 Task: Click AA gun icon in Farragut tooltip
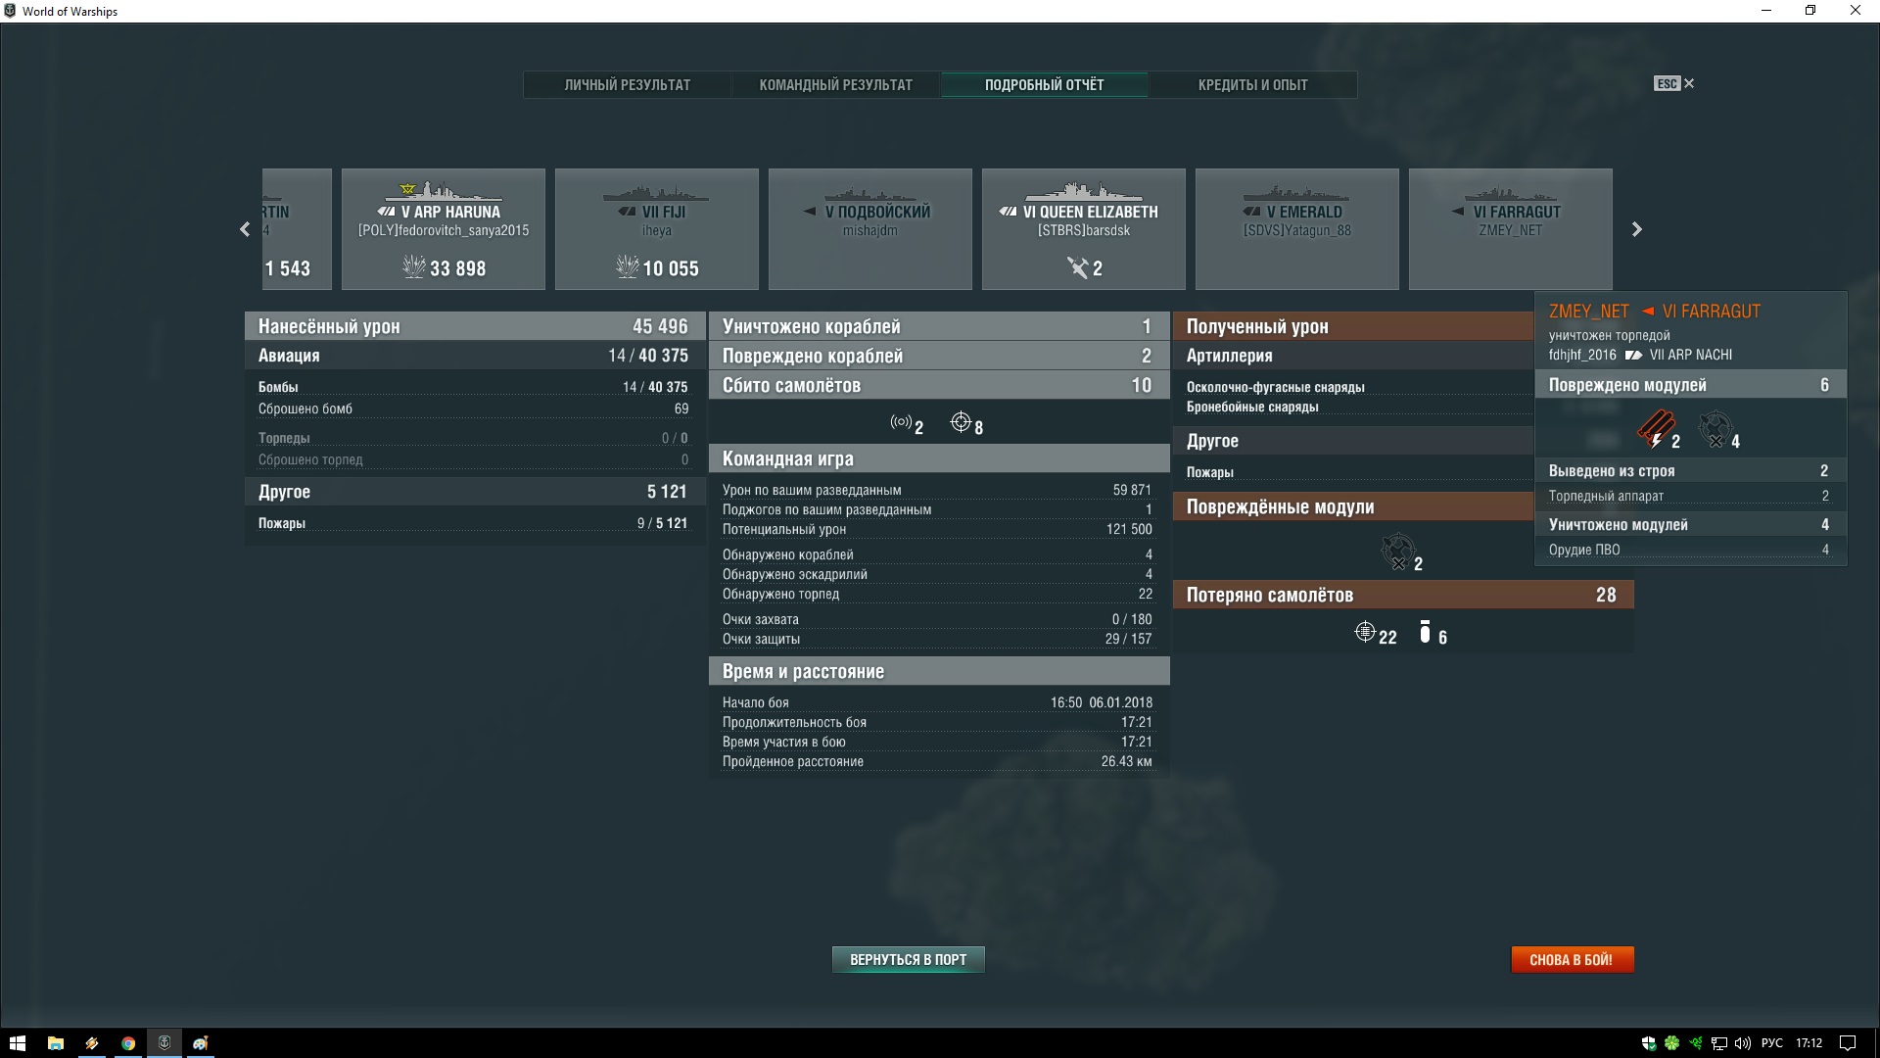tap(1715, 429)
